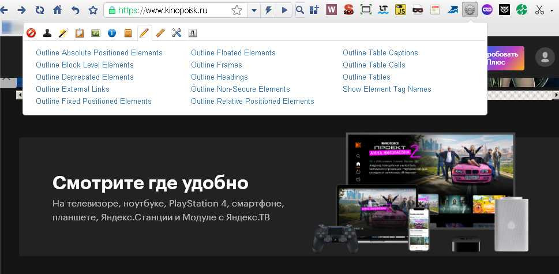Viewport: 559px width, 274px height.
Task: Select the Forms clipboard icon tab
Action: tap(80, 33)
